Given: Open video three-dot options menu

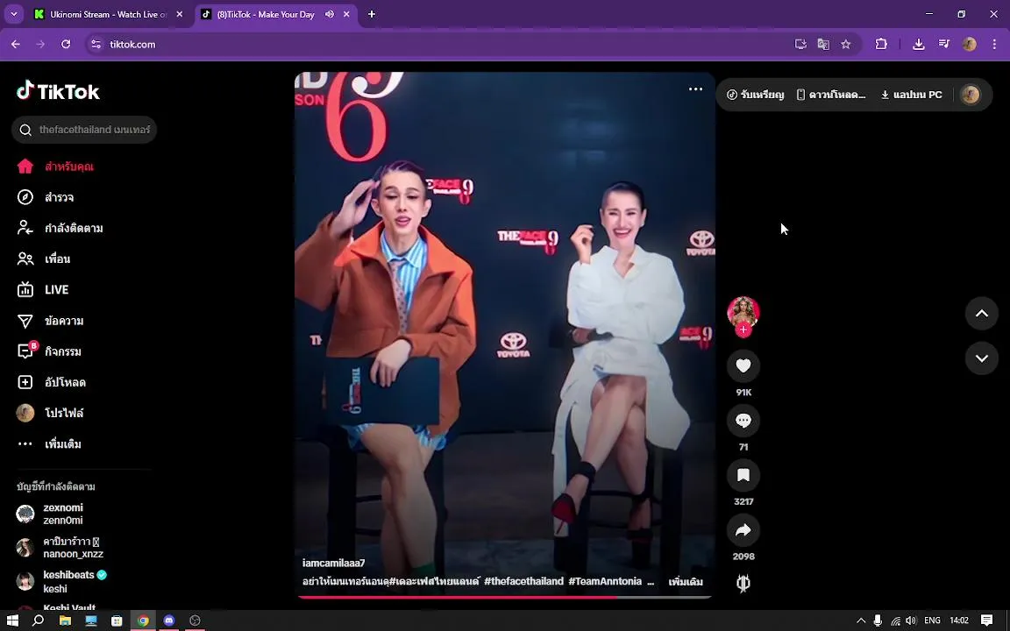Looking at the screenshot, I should coord(695,89).
